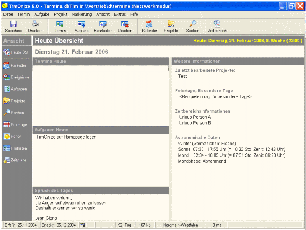Click the yellow 'Heute: Dienstag, 21. Februar 2006' text

tap(247, 41)
